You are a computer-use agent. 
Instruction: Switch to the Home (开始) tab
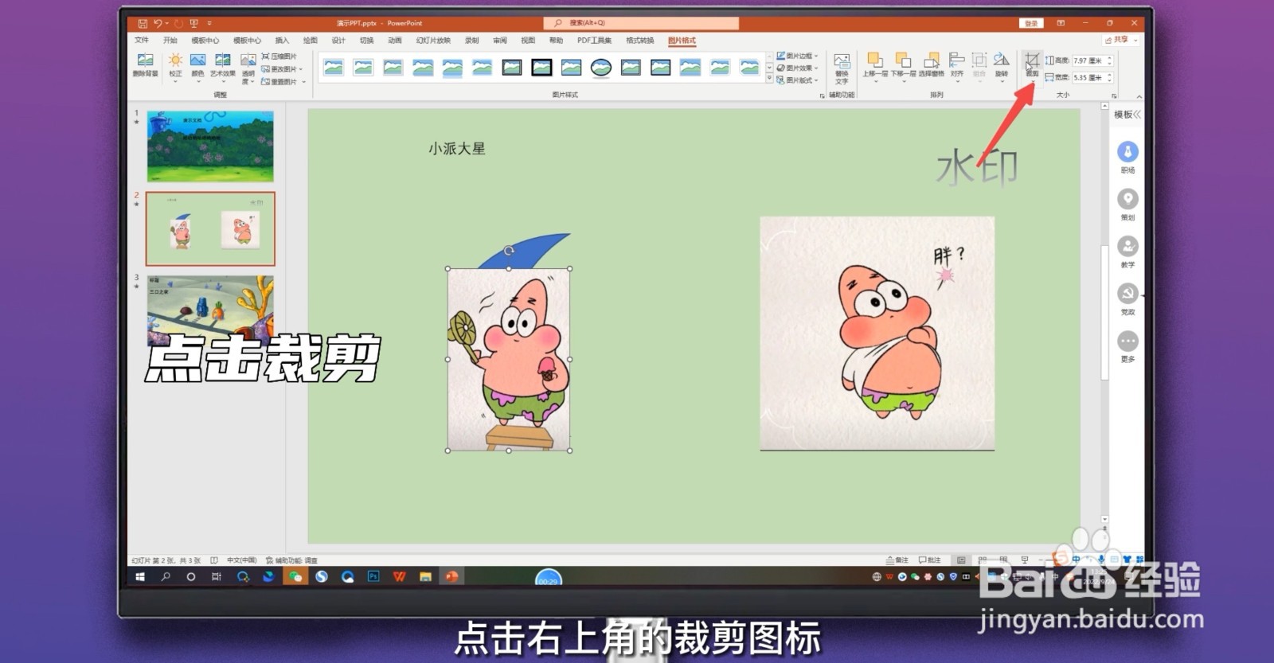point(170,40)
